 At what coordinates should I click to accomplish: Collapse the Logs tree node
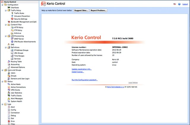coord(2,104)
